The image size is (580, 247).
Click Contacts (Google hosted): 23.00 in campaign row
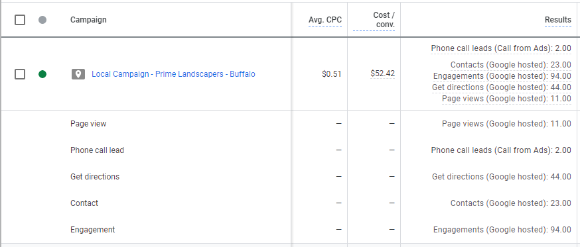click(x=511, y=65)
